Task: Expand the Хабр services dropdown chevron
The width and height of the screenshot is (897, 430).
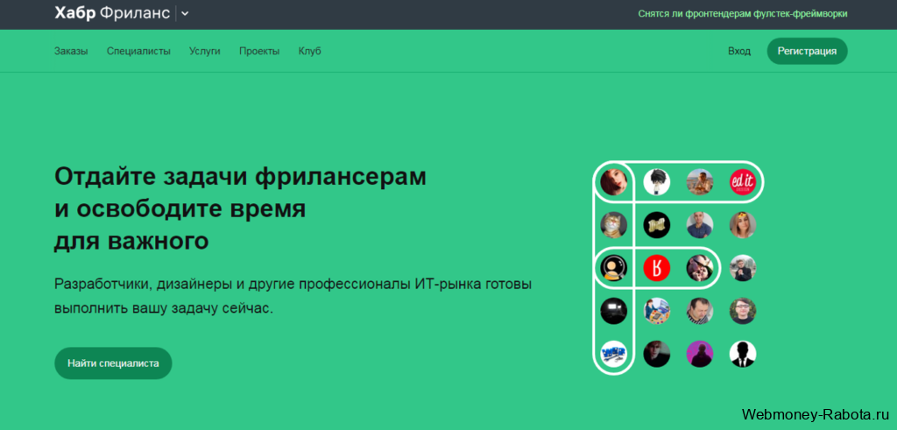Action: coord(185,14)
